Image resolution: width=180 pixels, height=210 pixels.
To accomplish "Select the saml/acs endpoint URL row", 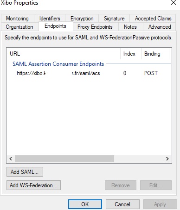I will 58,73.
